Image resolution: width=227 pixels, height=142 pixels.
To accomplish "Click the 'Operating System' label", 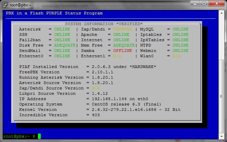I will pos(41,104).
